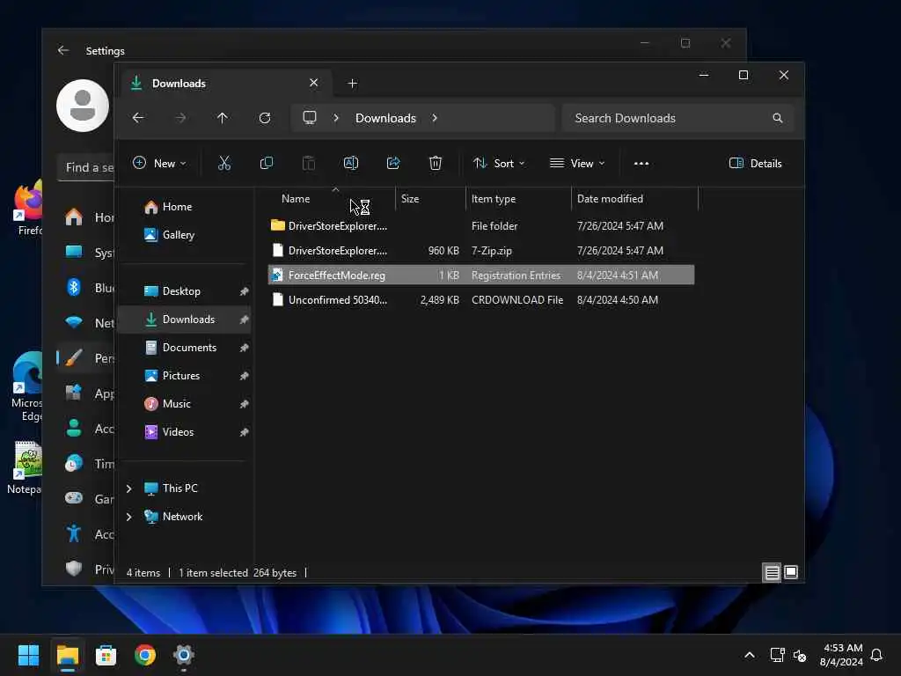Image resolution: width=901 pixels, height=676 pixels.
Task: Click Settings window back arrow
Action: pyautogui.click(x=63, y=50)
